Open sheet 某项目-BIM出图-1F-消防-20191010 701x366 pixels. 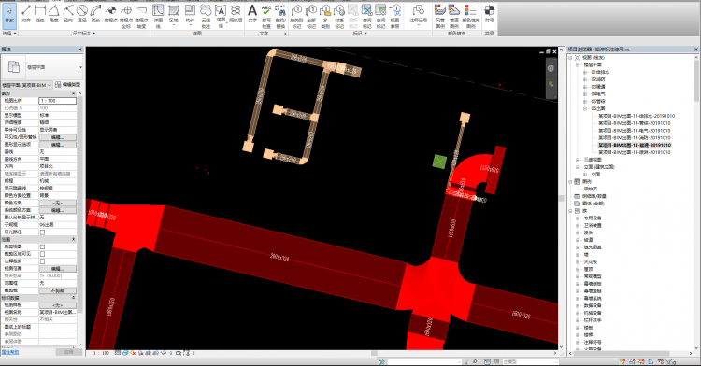[x=635, y=137]
